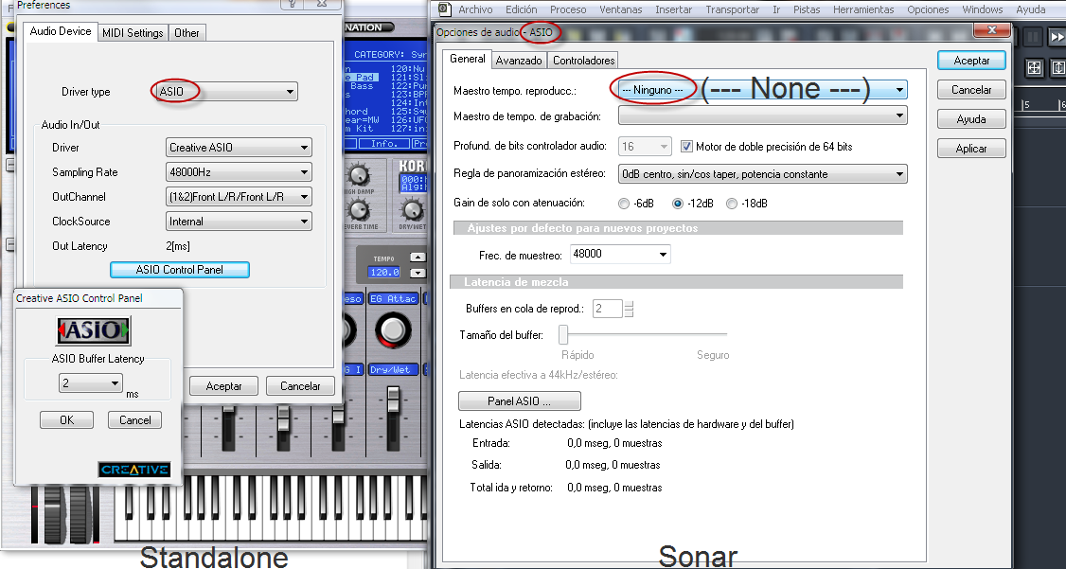Select the -6dB solo gain option

pos(624,204)
